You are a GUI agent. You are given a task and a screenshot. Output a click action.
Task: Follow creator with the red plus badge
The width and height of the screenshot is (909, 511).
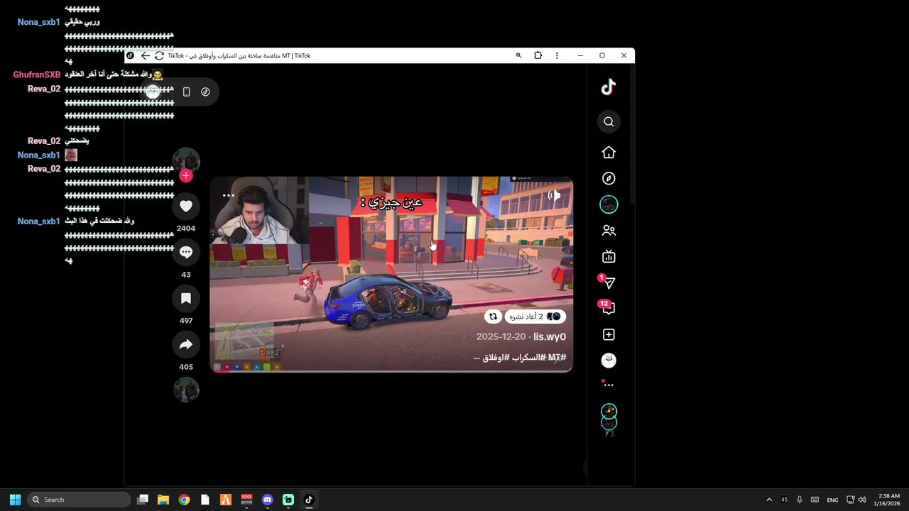(x=186, y=175)
